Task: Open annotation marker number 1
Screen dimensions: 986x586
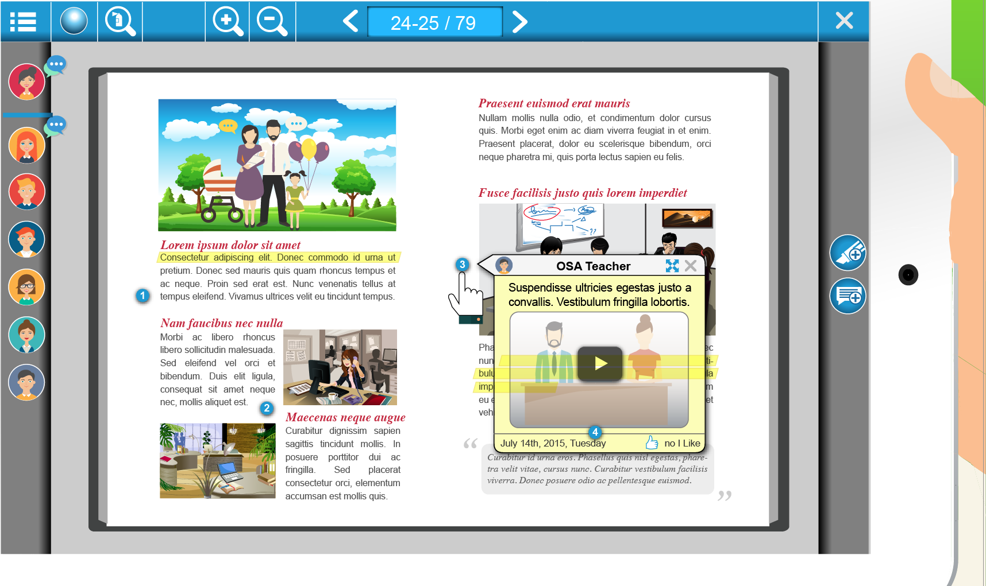Action: [x=142, y=296]
